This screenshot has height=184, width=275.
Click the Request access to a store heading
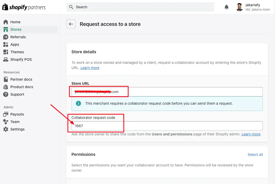[x=110, y=24]
